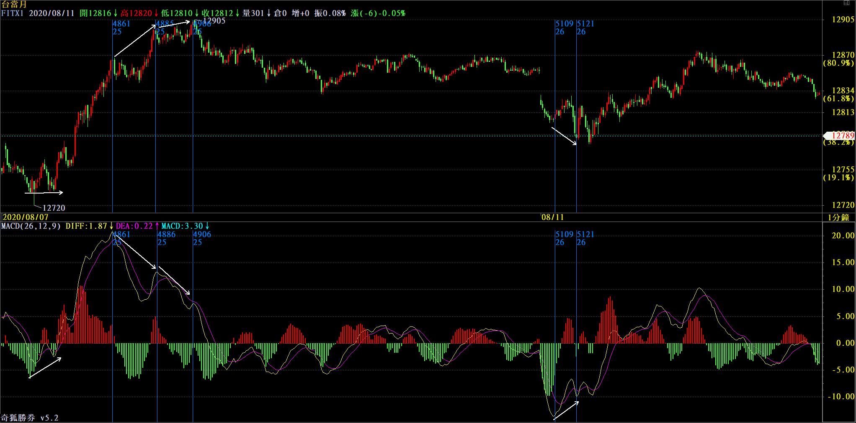856x423 pixels.
Task: Click the 低12810 low price value
Action: 177,13
